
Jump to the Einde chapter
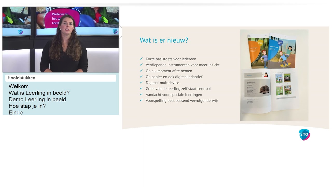point(16,112)
